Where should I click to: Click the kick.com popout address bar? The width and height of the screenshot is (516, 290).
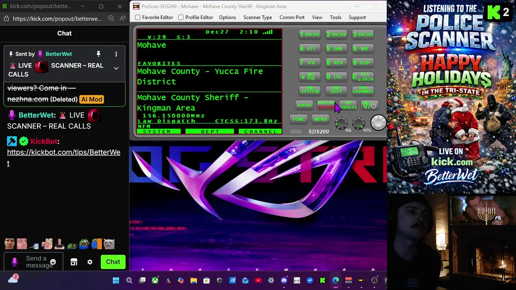[x=57, y=19]
